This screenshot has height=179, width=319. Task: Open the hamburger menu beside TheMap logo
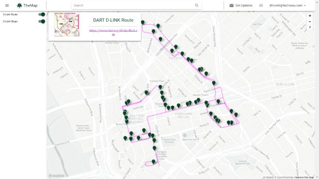[x=7, y=5]
